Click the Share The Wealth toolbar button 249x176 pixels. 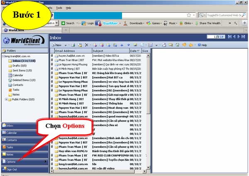point(208,23)
